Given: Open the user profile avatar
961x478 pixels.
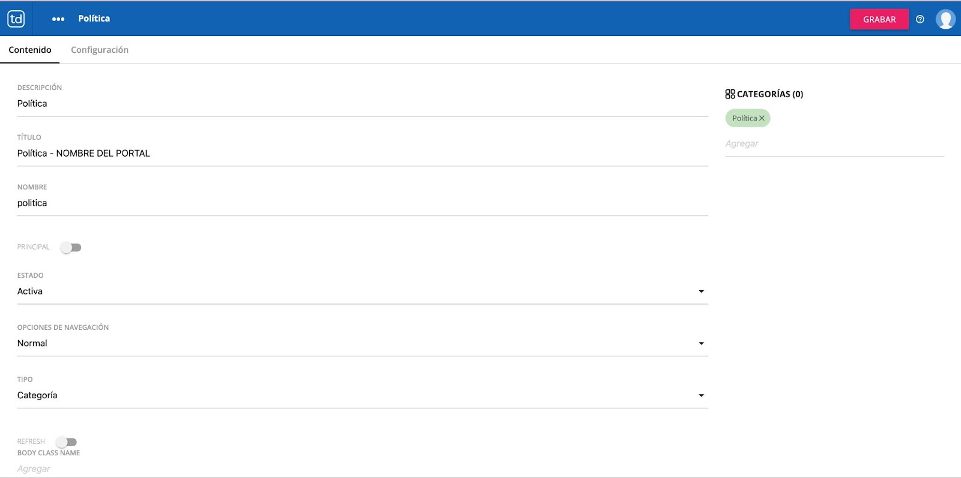Looking at the screenshot, I should [x=945, y=19].
